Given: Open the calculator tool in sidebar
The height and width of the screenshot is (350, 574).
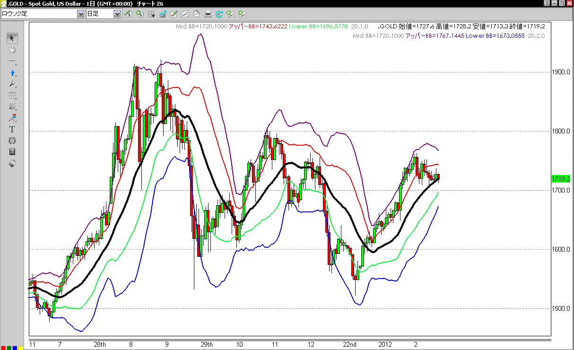Looking at the screenshot, I should pyautogui.click(x=12, y=152).
